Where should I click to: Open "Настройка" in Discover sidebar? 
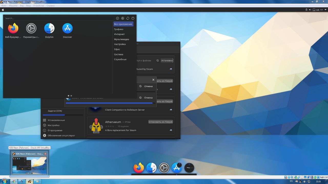(63, 125)
